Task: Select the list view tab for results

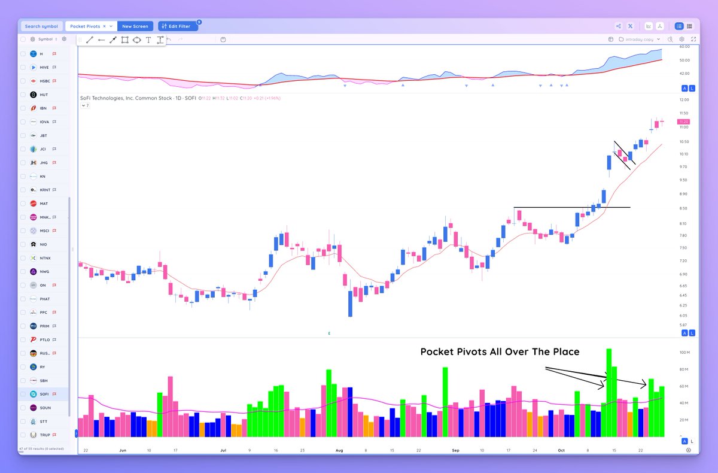Action: [679, 26]
